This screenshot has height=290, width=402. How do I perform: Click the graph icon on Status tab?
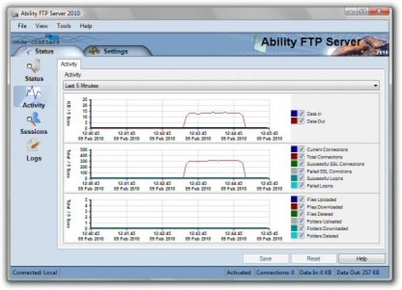(x=26, y=51)
